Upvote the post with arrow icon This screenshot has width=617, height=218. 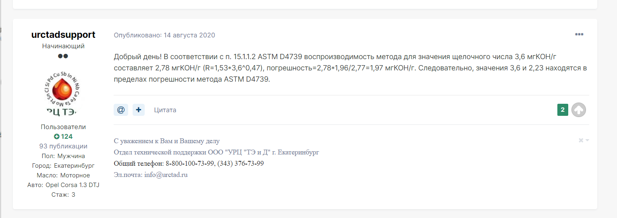(579, 110)
